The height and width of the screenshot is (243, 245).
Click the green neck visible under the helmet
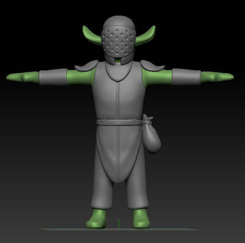(x=118, y=61)
